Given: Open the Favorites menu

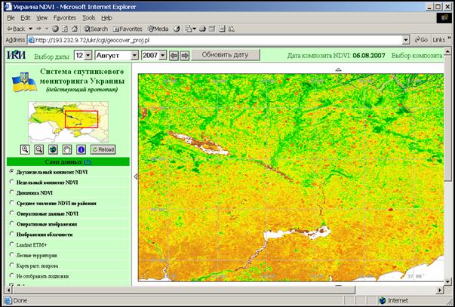Looking at the screenshot, I should (64, 17).
